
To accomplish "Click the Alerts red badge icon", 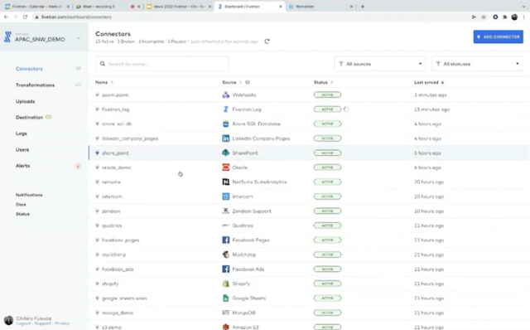I will 78,166.
